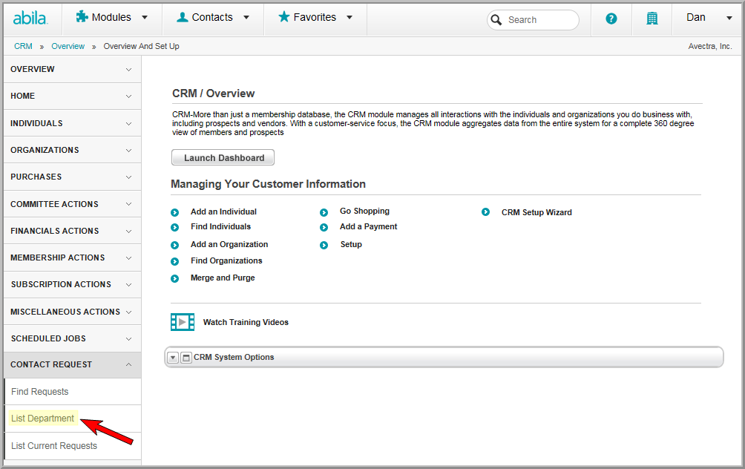Click arrow icon beside Find Individuals
Image resolution: width=745 pixels, height=469 pixels.
[175, 228]
